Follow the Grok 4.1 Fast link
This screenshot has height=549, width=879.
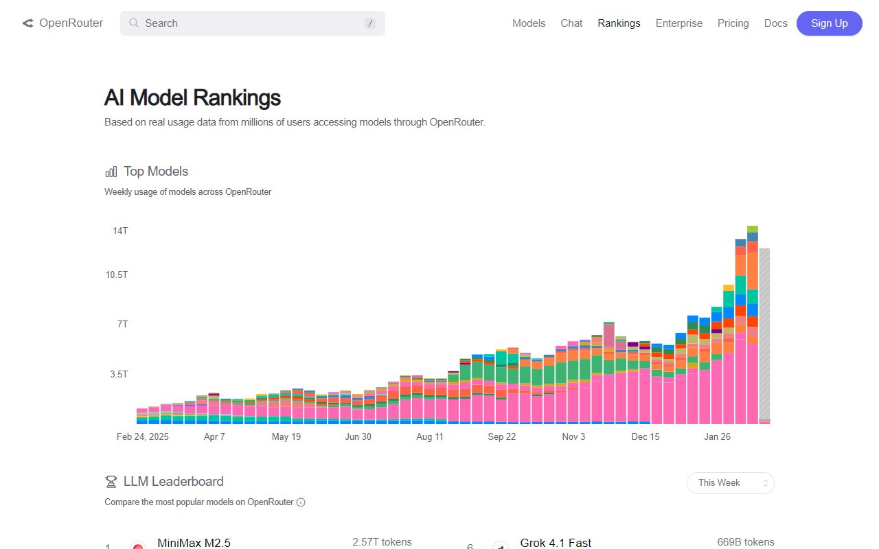(x=556, y=543)
